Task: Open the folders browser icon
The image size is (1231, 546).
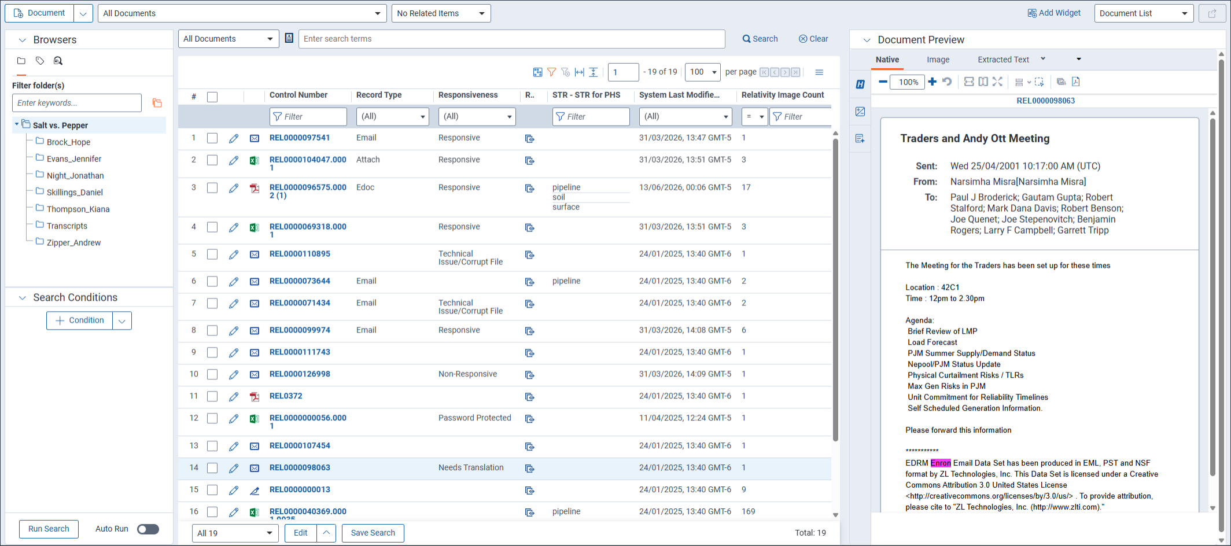Action: 21,61
